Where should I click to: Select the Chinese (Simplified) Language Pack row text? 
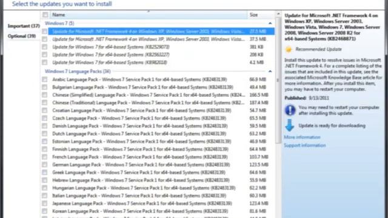[149, 95]
